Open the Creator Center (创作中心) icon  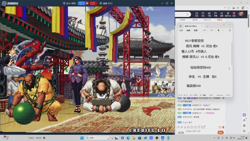[228, 14]
